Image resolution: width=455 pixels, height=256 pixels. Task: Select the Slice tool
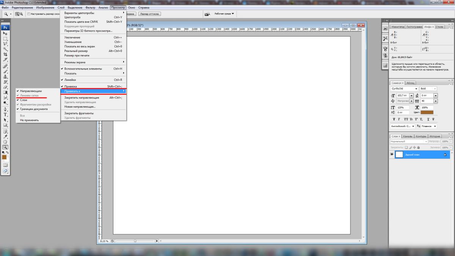6,59
